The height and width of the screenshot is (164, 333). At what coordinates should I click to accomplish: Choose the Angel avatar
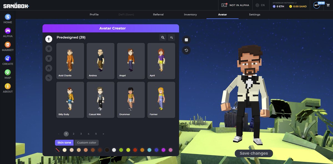tap(131, 61)
